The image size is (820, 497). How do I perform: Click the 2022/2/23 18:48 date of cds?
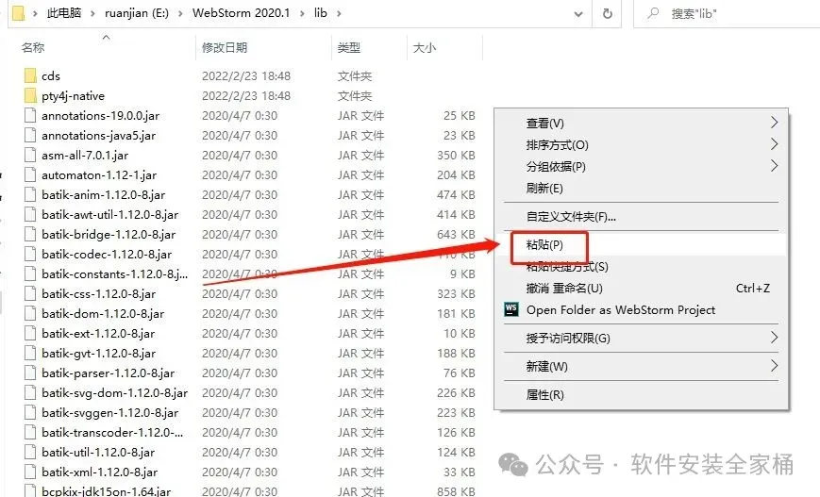click(x=245, y=75)
